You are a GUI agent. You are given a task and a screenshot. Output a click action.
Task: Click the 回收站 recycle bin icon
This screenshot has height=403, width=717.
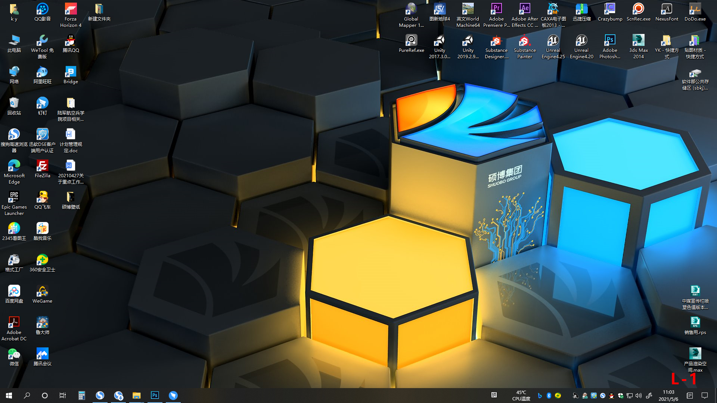14,103
